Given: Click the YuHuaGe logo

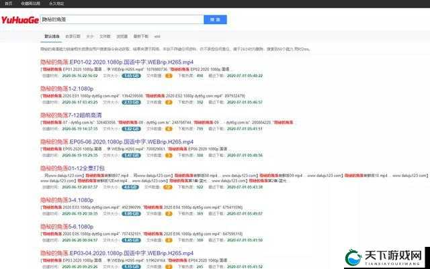Looking at the screenshot, I should (x=20, y=20).
